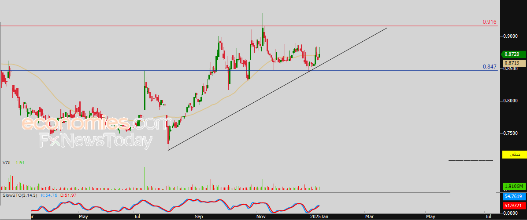The height and width of the screenshot is (220, 527).
Task: Click the Mar date axis label
Action: tap(369, 216)
